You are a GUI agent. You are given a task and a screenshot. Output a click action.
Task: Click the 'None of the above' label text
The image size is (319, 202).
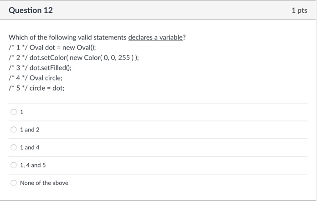pos(44,183)
